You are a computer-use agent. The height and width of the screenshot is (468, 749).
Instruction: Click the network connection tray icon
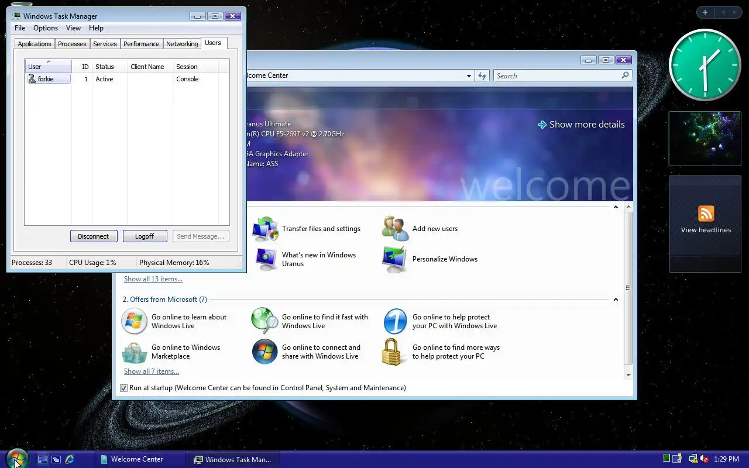coord(693,459)
